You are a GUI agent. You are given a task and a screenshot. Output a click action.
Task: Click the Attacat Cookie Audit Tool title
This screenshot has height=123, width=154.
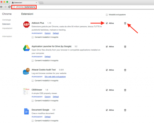coord(44,70)
